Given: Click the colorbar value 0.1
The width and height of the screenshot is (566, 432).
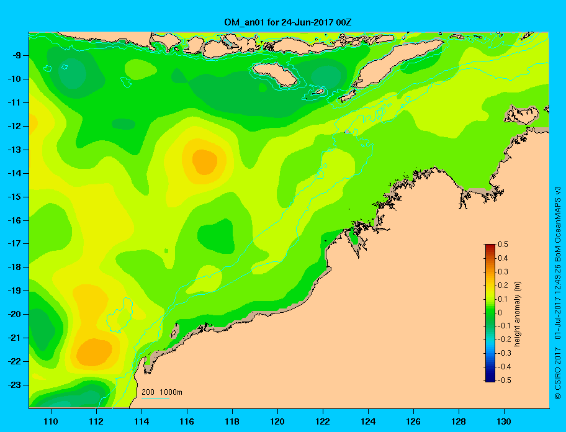Looking at the screenshot, I should tap(503, 299).
